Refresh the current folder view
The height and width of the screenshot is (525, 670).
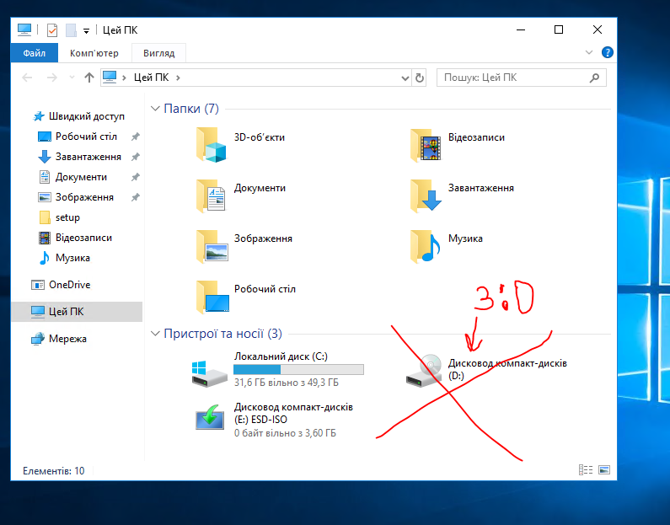tap(420, 78)
